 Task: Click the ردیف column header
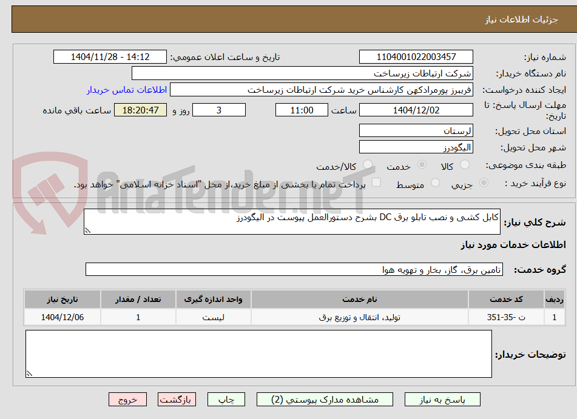click(555, 300)
